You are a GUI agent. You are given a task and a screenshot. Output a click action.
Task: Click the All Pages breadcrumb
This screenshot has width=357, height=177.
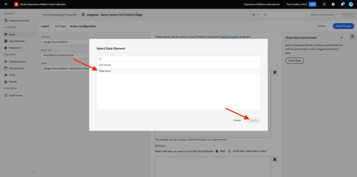(60, 26)
